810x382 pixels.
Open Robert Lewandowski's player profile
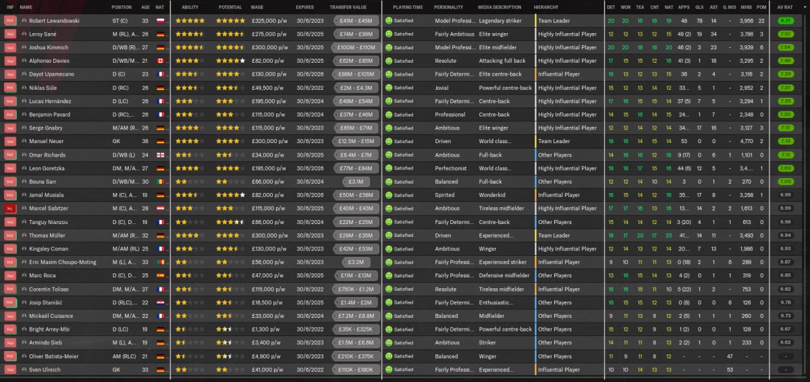coord(53,21)
